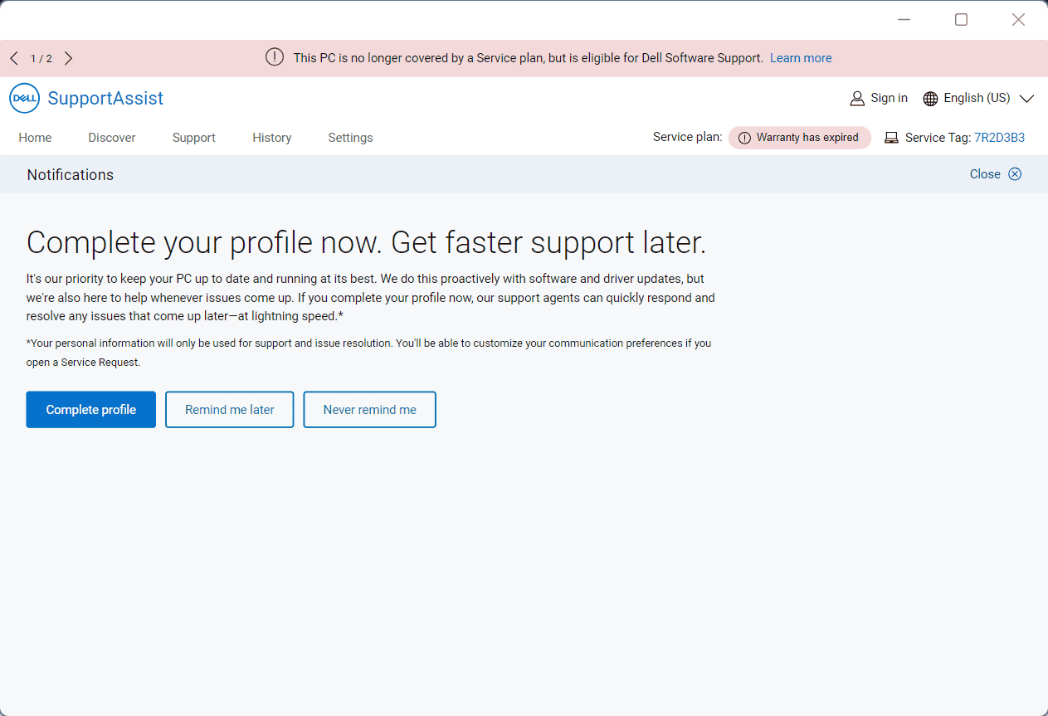The image size is (1048, 716).
Task: Click the Notifications header label
Action: pyautogui.click(x=71, y=175)
